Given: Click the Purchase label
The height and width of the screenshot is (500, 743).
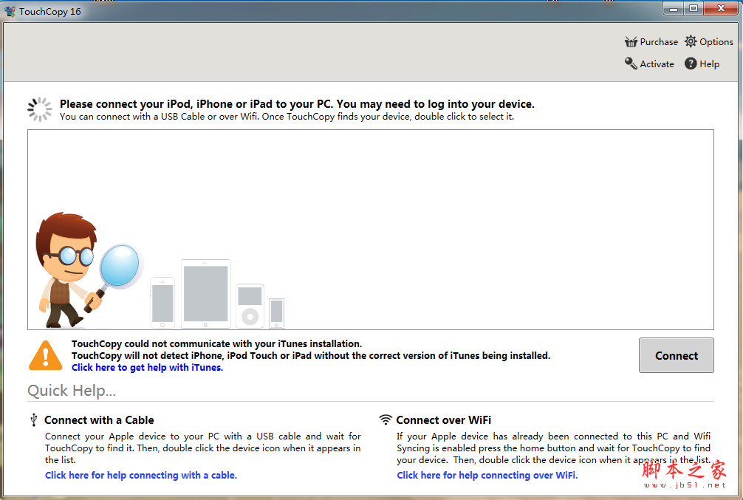Looking at the screenshot, I should click(659, 41).
